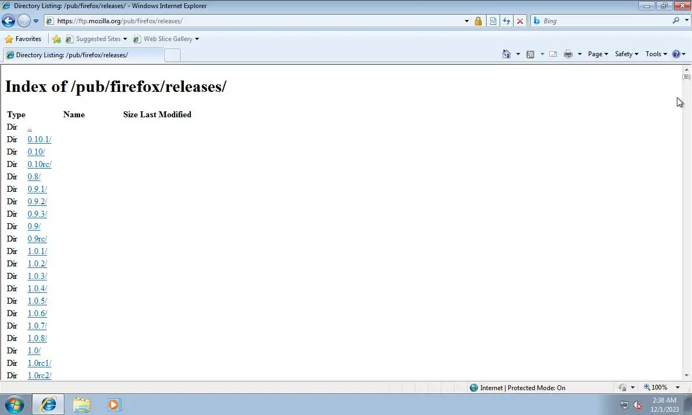
Task: Click the search magnifier icon
Action: coord(676,21)
